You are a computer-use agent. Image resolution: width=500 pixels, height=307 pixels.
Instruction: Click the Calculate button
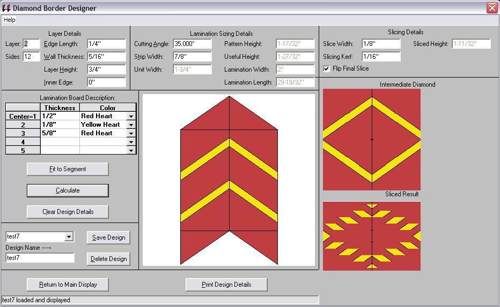pos(68,190)
